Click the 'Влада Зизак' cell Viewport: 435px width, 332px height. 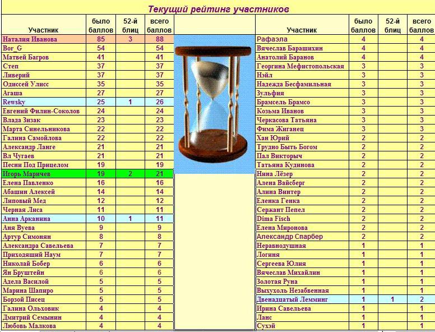click(x=44, y=120)
